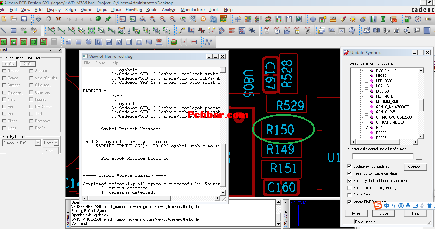Click the blue Show Element info icon
The height and width of the screenshot is (229, 435).
313,19
